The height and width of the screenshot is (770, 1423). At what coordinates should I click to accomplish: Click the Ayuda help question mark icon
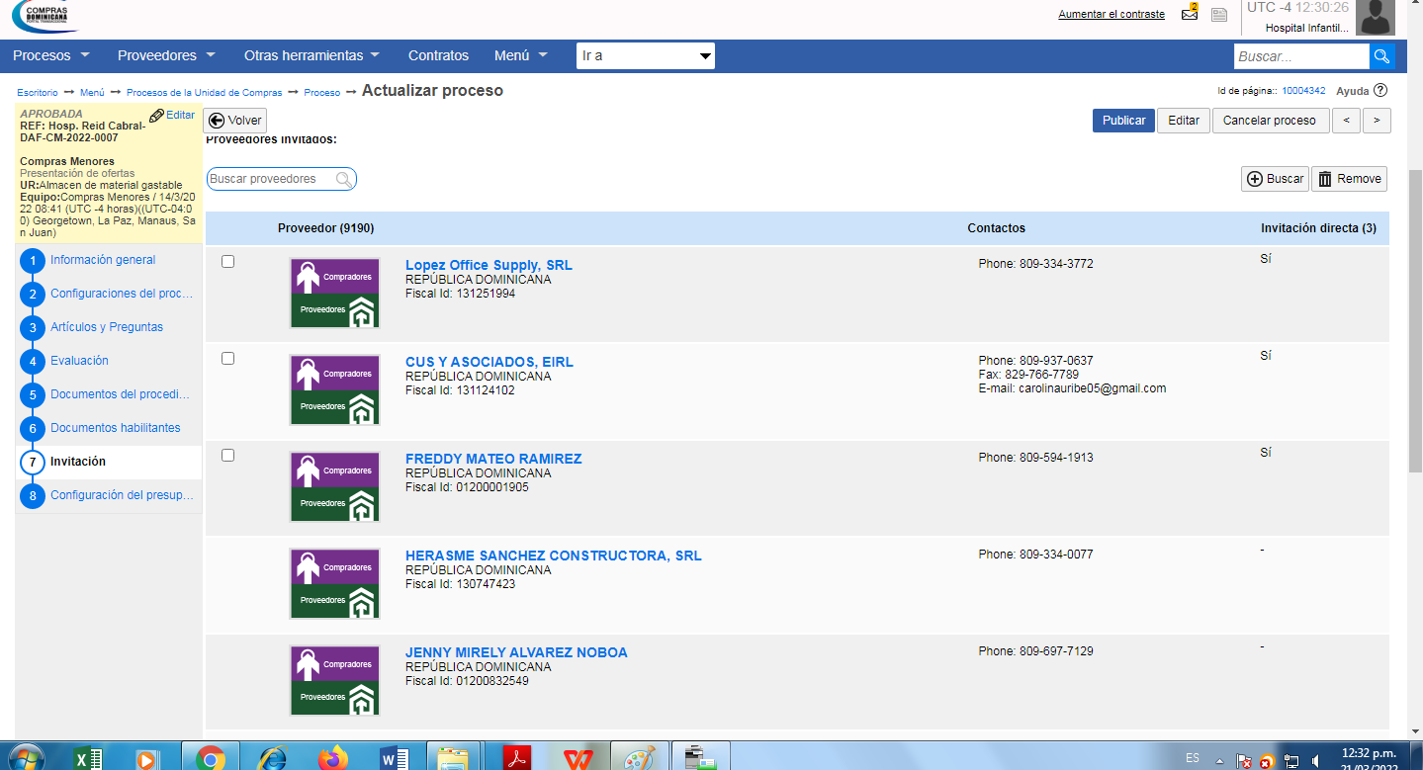pyautogui.click(x=1380, y=91)
